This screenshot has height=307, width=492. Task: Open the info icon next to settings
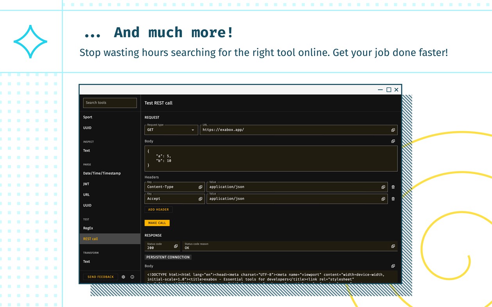click(x=132, y=277)
